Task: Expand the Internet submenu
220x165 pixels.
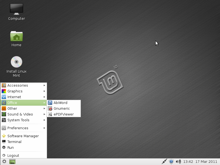Action: click(x=14, y=97)
